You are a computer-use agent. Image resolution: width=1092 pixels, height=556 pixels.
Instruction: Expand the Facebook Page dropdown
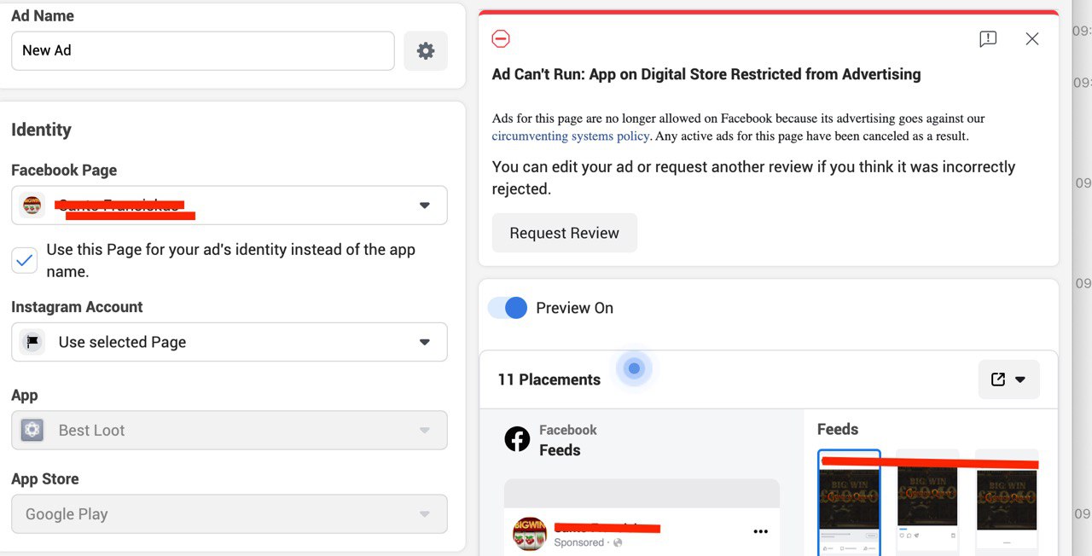(x=229, y=206)
